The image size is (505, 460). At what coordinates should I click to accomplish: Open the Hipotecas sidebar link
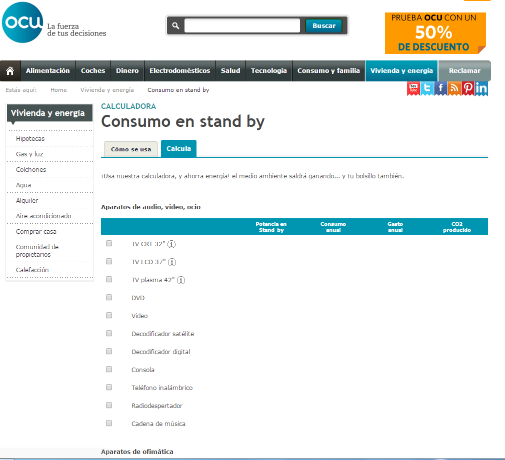30,139
